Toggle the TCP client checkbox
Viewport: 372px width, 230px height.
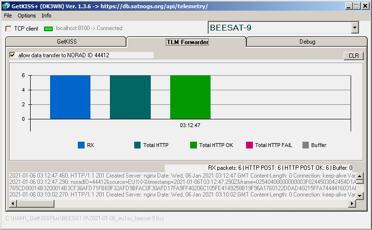[x=8, y=29]
